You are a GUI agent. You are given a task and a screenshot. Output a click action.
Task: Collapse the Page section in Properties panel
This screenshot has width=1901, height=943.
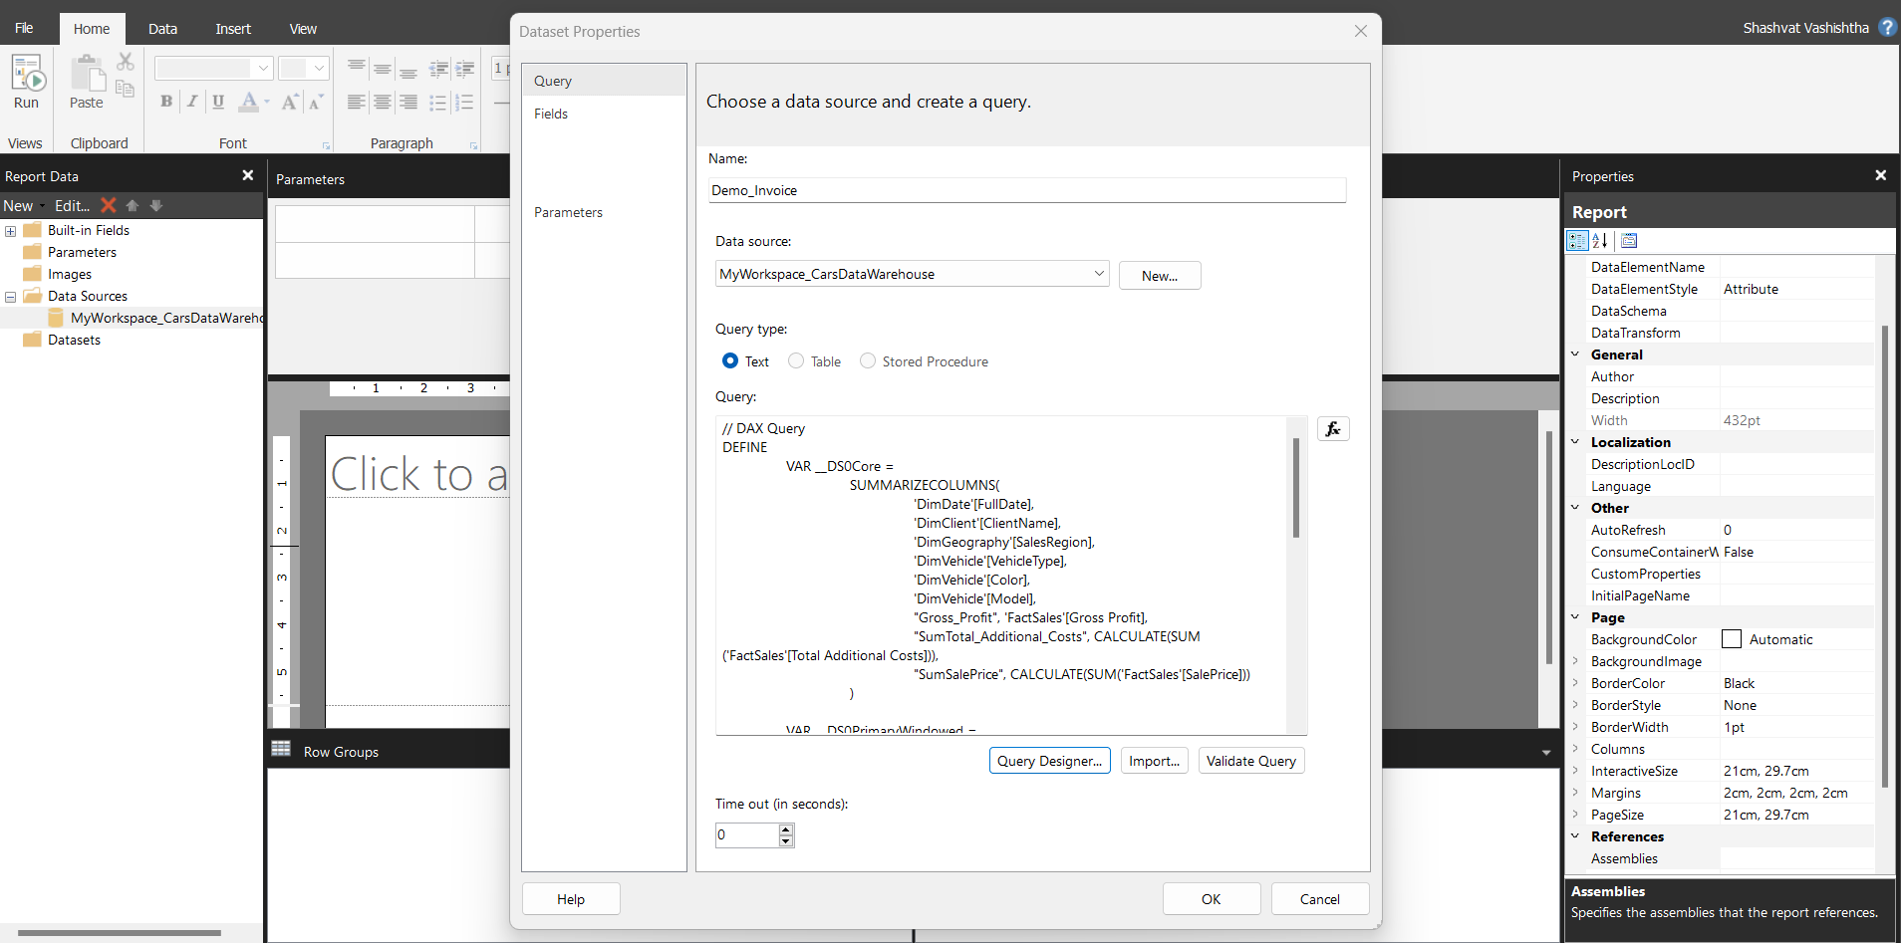[1575, 617]
